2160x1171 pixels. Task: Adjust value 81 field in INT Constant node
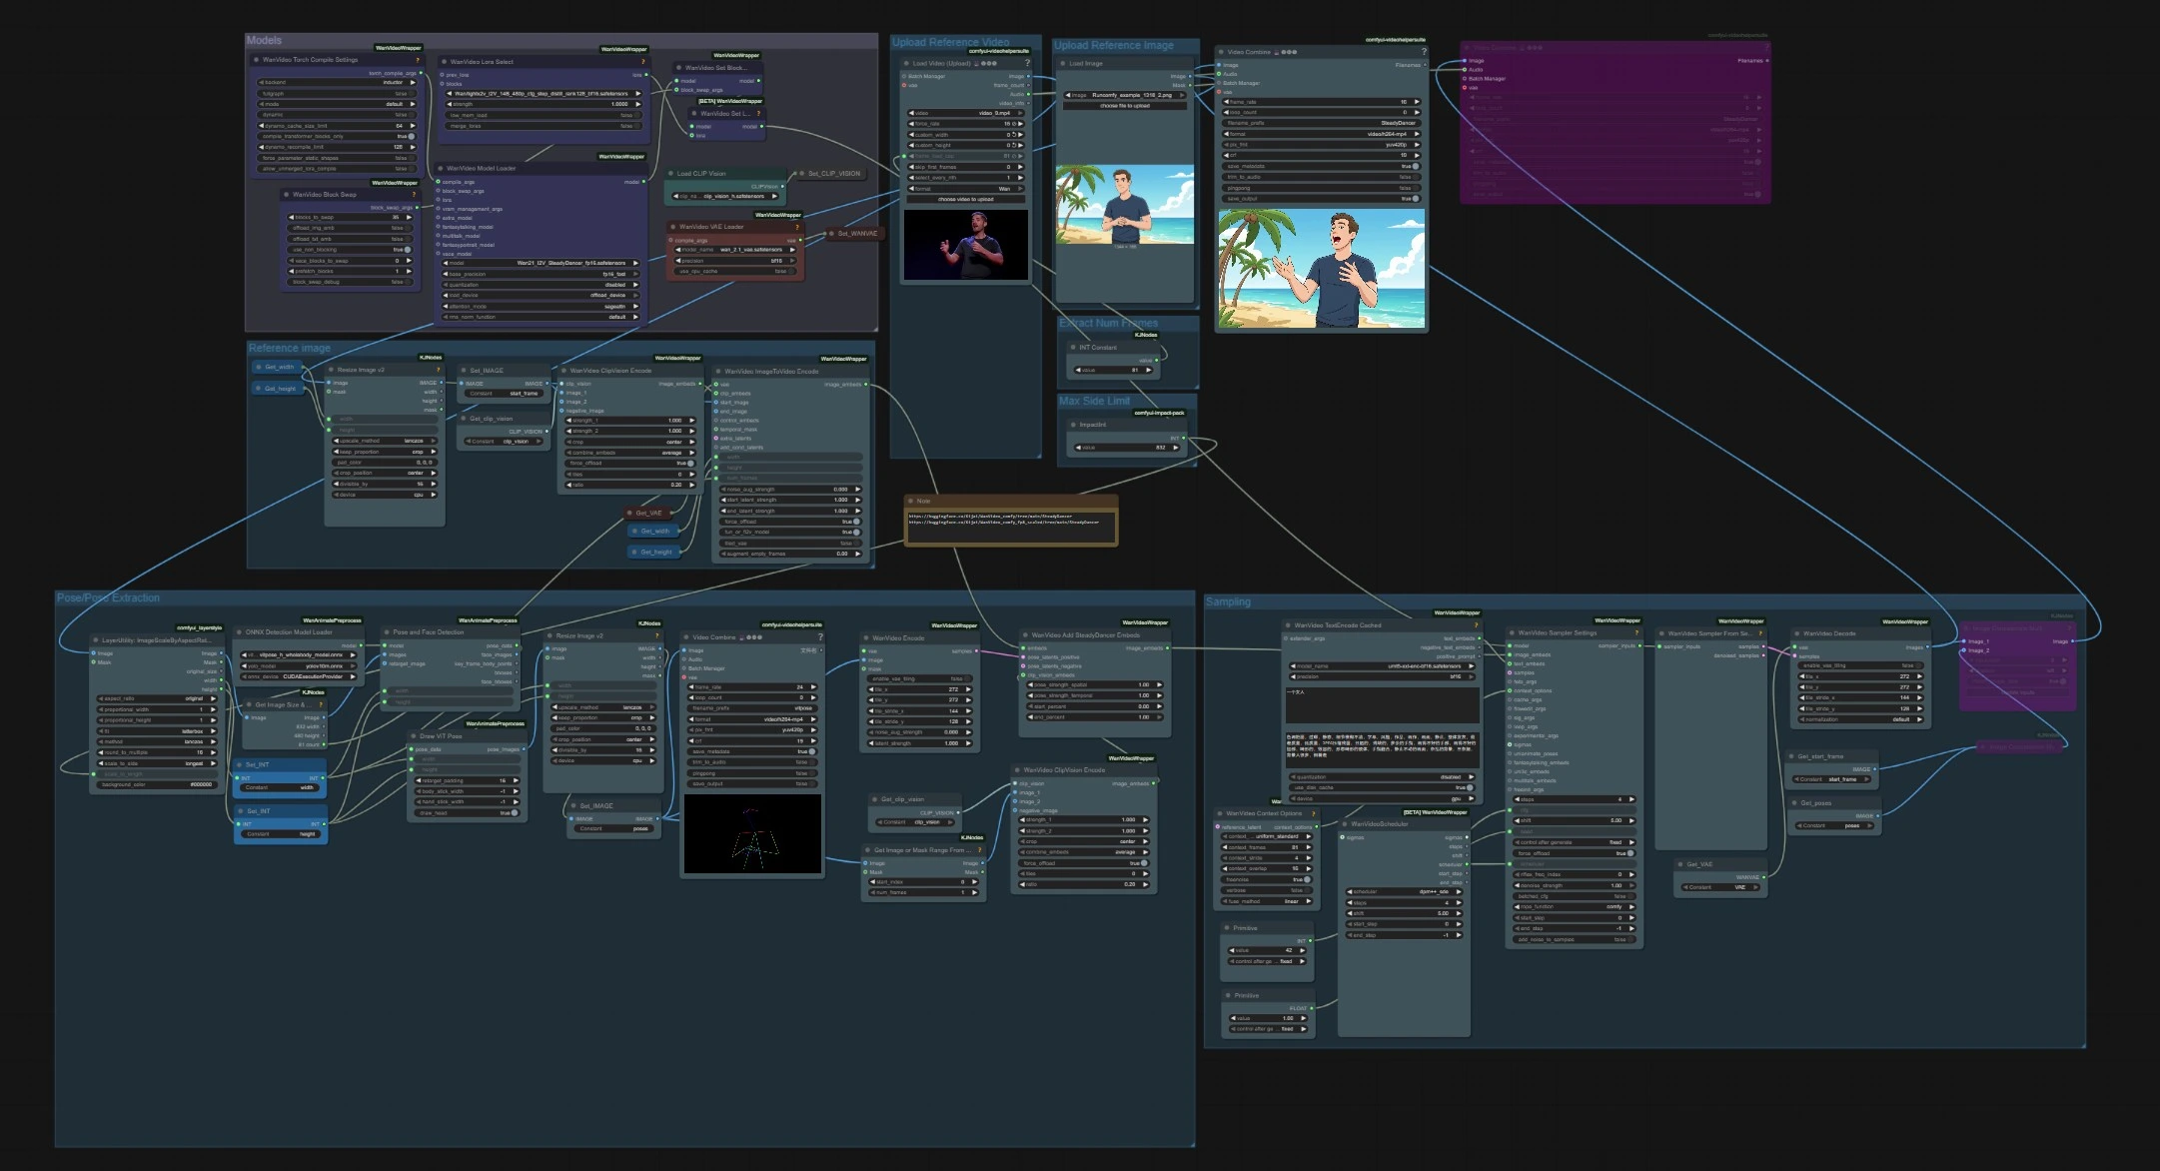click(1114, 371)
